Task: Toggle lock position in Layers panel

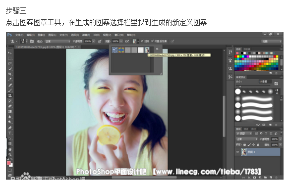Action: 253,145
